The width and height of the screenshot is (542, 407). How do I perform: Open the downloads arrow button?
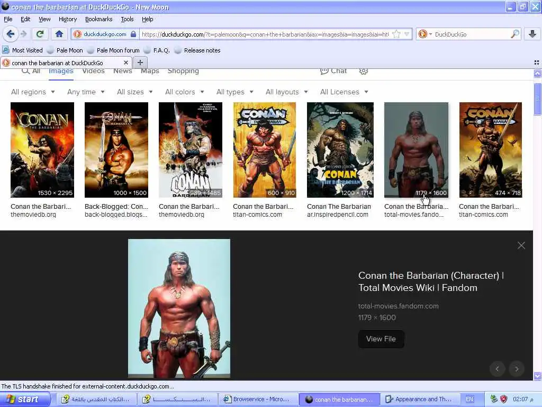pyautogui.click(x=532, y=34)
